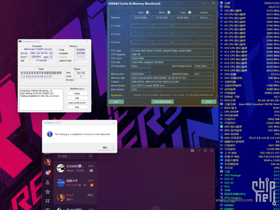The height and width of the screenshot is (210, 280).
Task: Open the QQ channels hash icon
Action: (47, 201)
